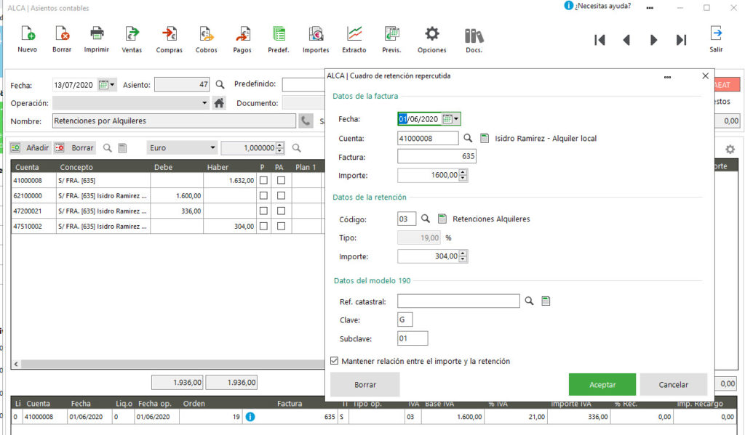Image resolution: width=745 pixels, height=435 pixels.
Task: Open the Compras toolbar icon
Action: tap(169, 39)
